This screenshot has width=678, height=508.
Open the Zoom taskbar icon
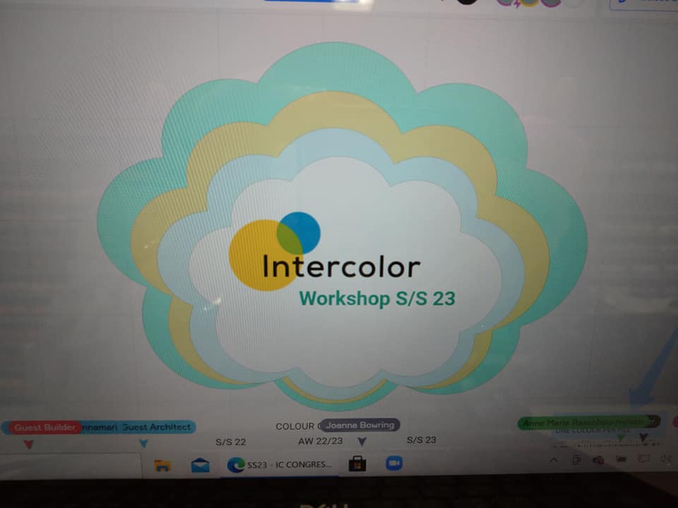[x=394, y=463]
